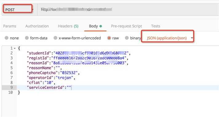Click the "studentId" key in line 2
The image size is (219, 117).
click(39, 53)
